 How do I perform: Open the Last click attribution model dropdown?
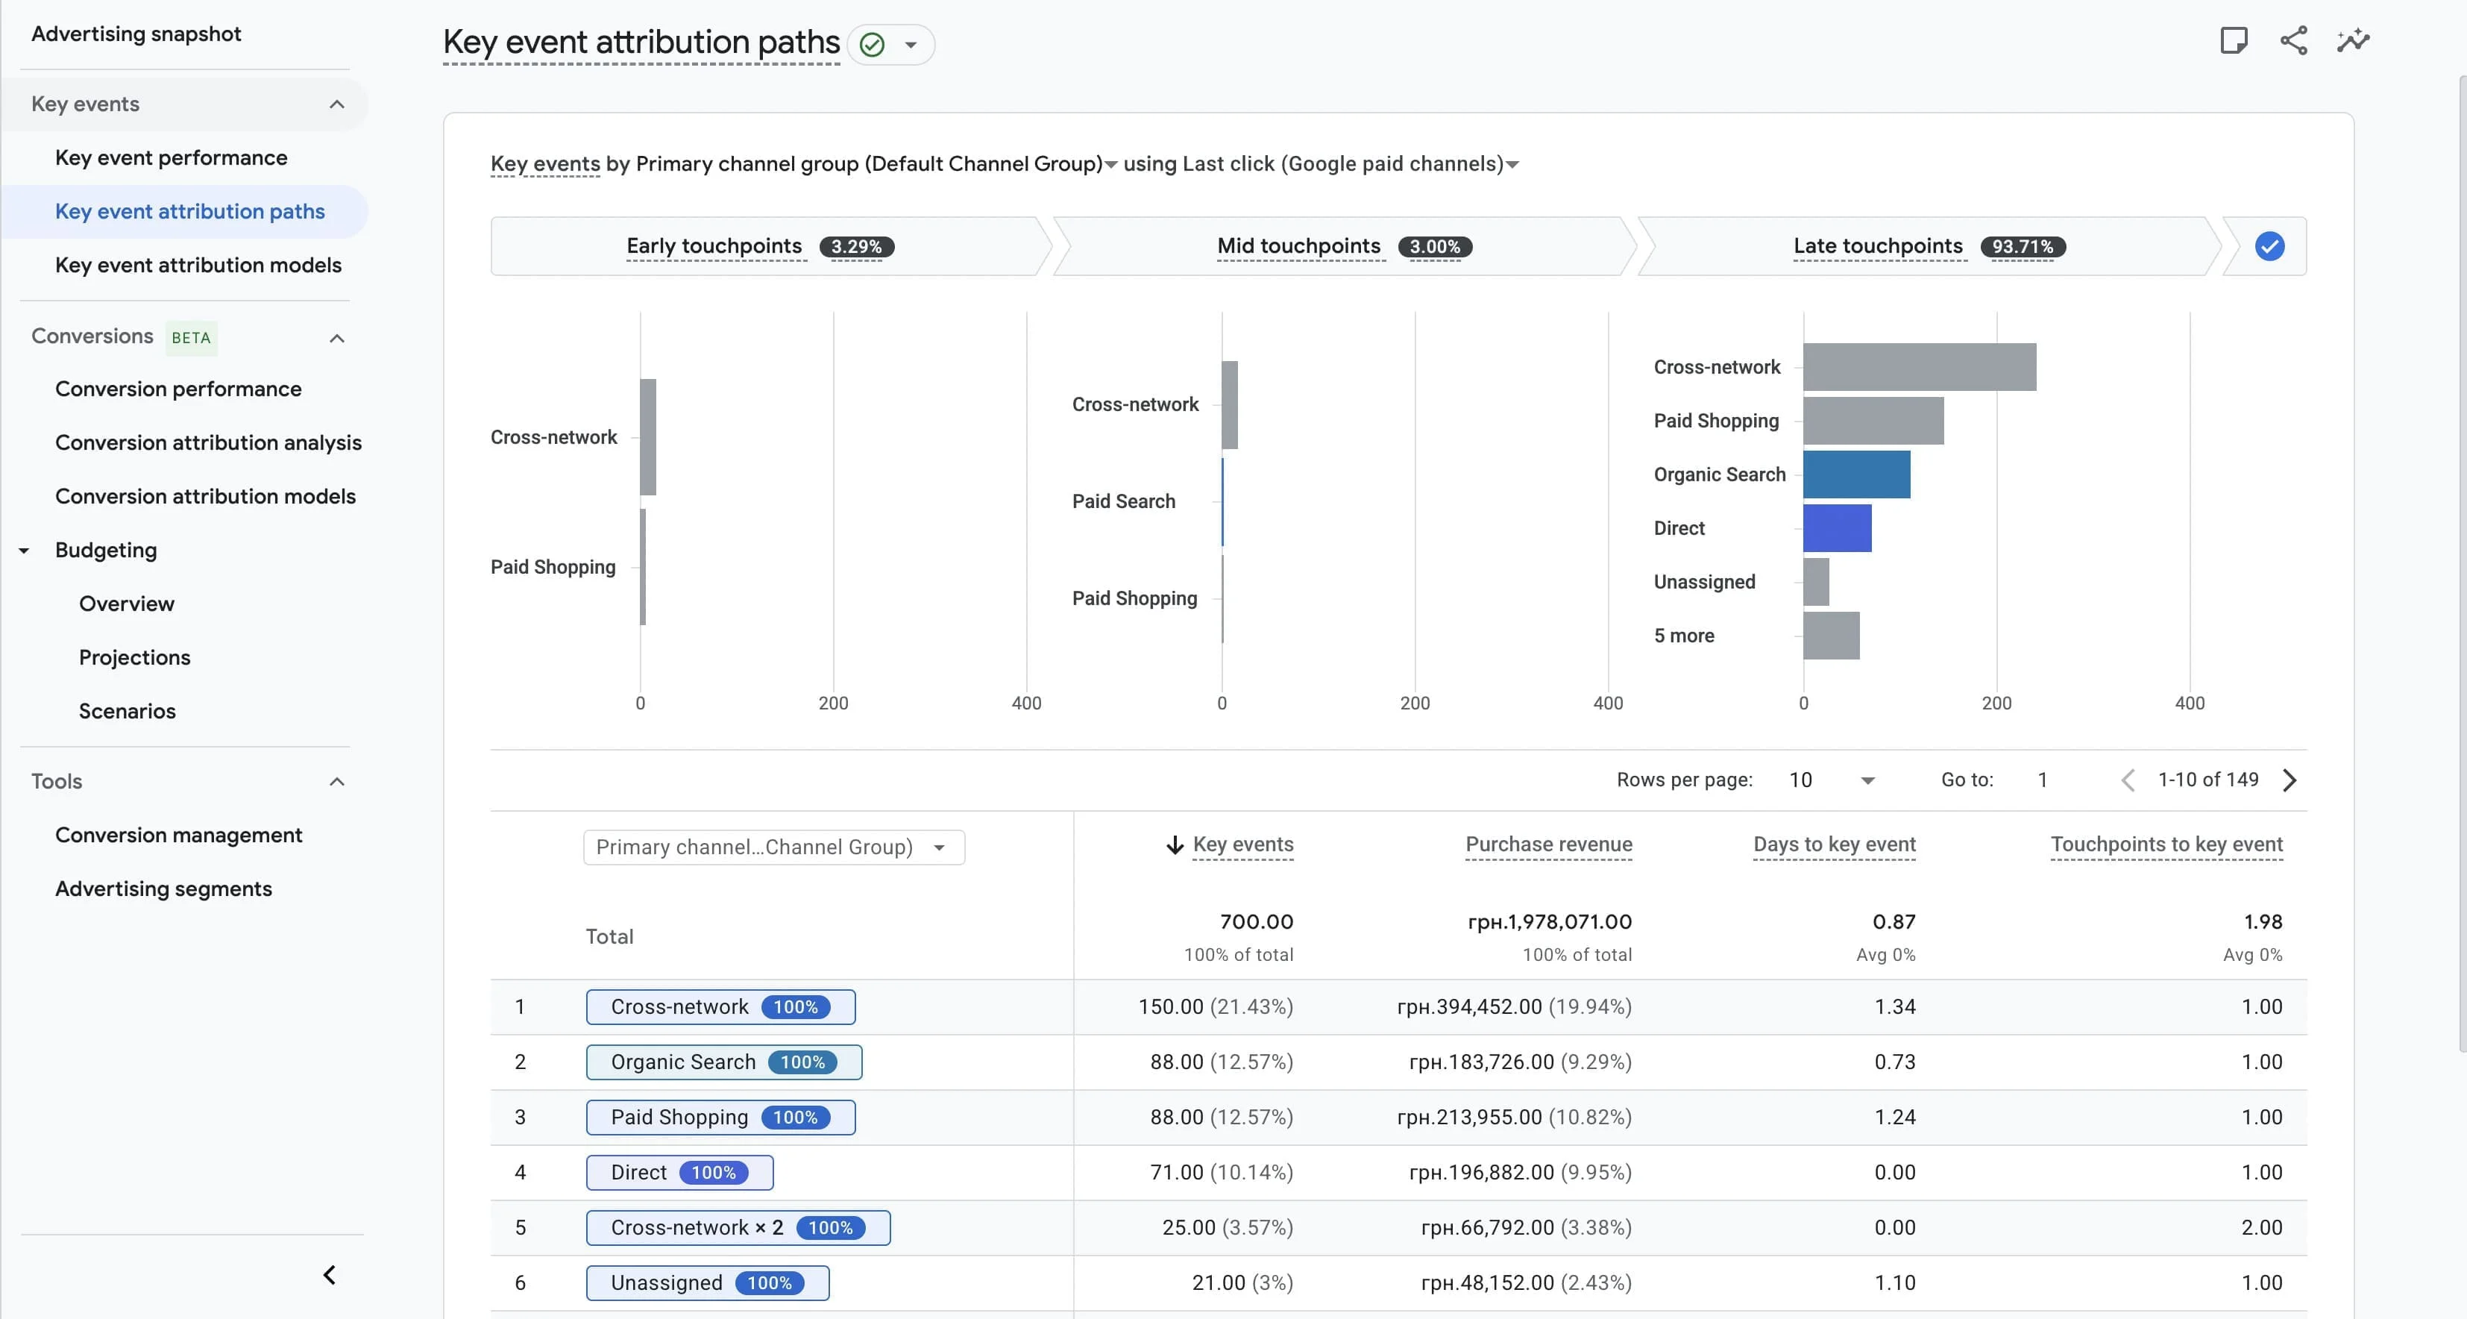click(1512, 165)
